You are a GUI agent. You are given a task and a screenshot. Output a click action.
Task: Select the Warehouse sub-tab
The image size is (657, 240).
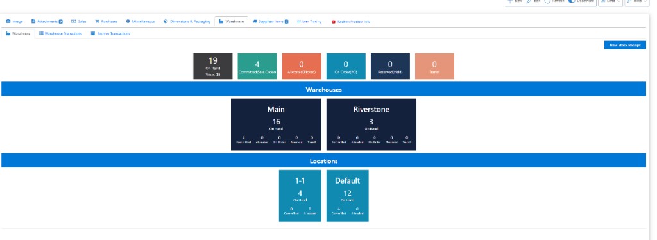[x=18, y=33]
